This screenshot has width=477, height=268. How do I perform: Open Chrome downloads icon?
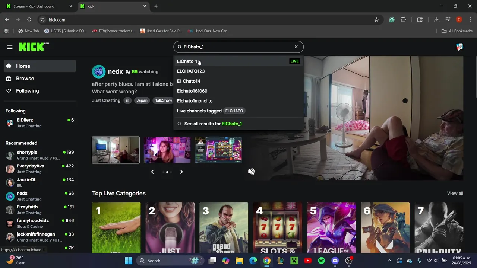[x=437, y=20]
